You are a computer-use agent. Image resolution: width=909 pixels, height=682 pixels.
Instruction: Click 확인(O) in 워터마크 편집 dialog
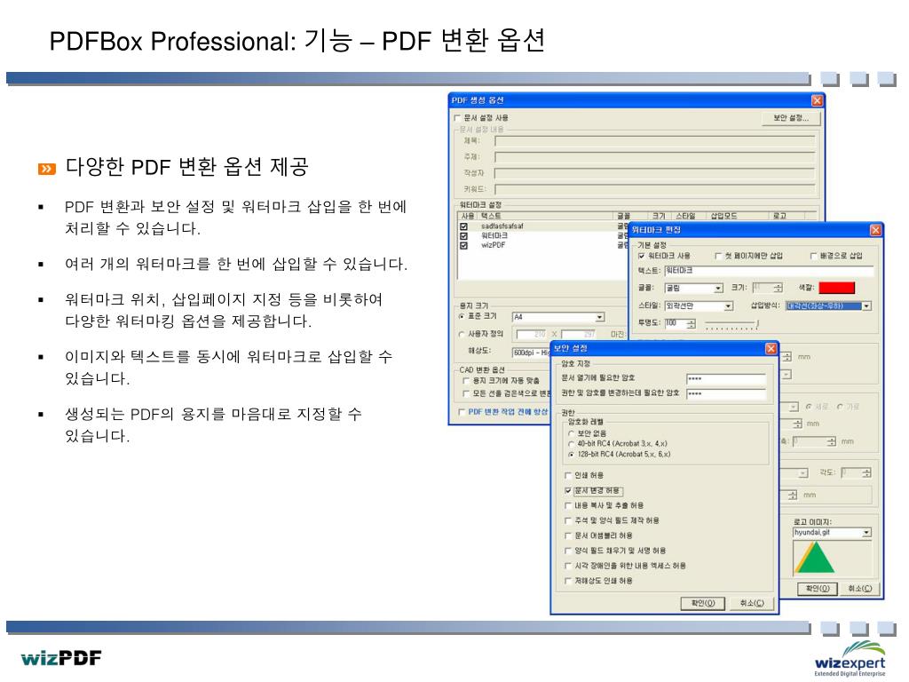coord(818,589)
